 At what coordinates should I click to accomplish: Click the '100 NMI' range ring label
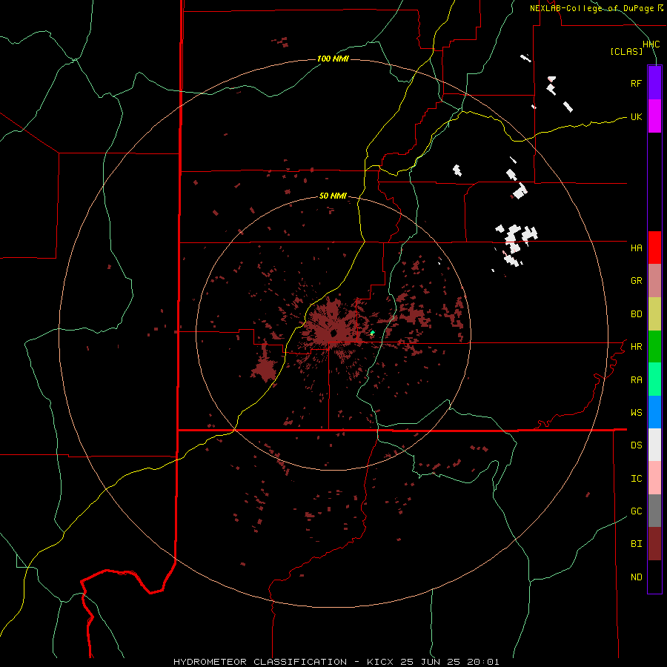(333, 59)
